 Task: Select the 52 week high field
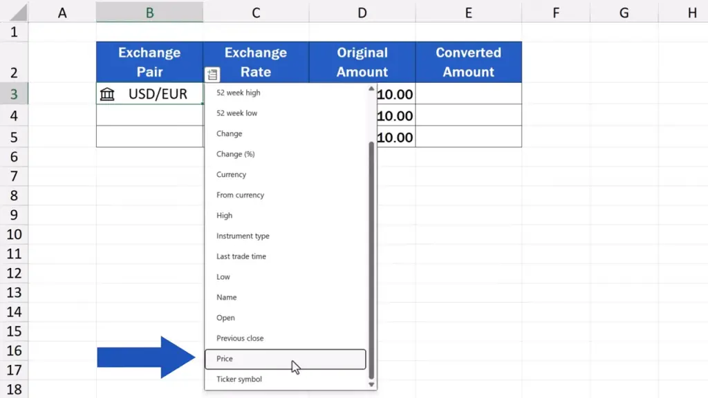point(239,93)
